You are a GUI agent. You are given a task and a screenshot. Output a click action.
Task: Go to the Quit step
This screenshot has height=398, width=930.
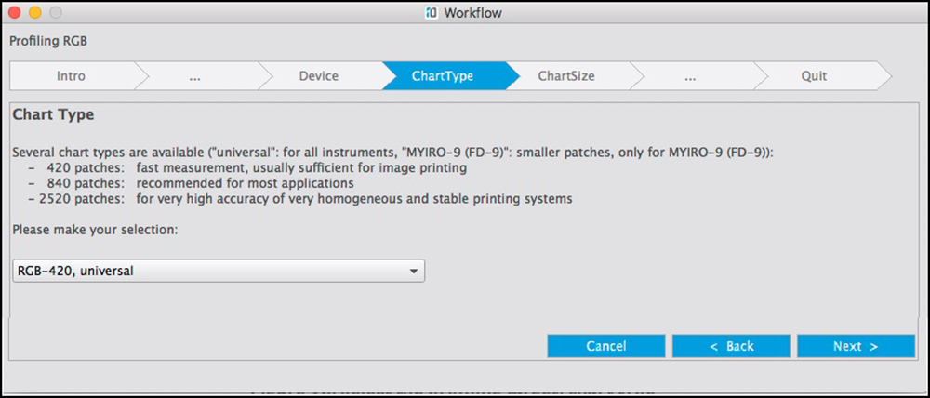point(814,76)
